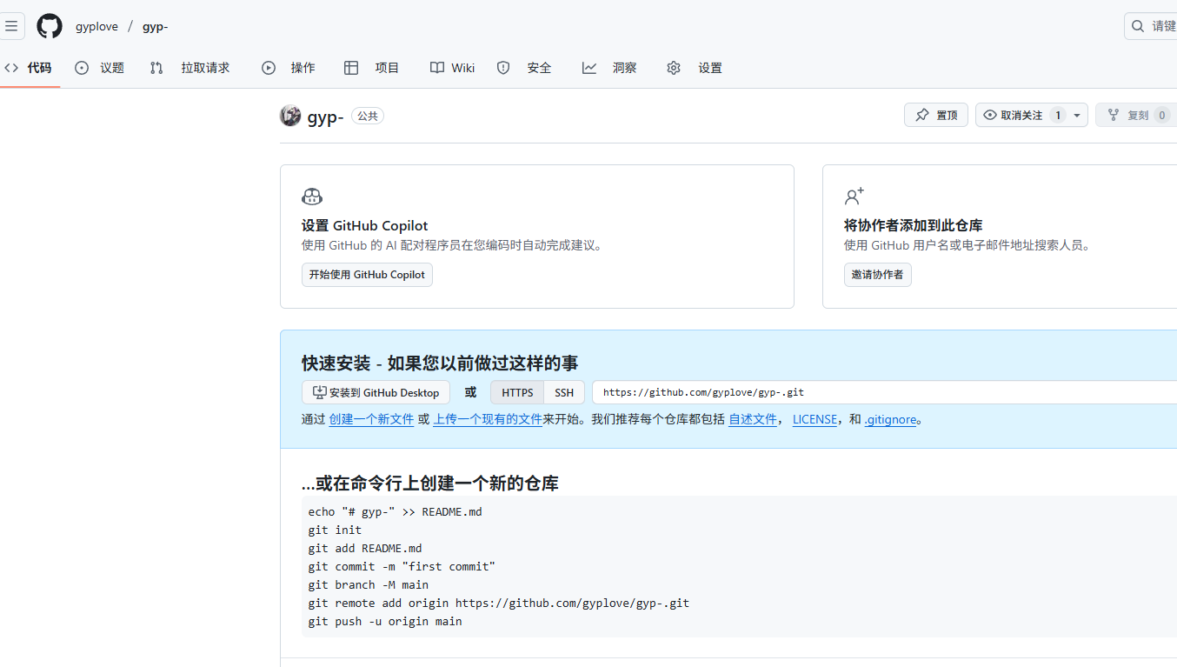1177x667 pixels.
Task: Switch to the 洞察 tab
Action: (609, 68)
